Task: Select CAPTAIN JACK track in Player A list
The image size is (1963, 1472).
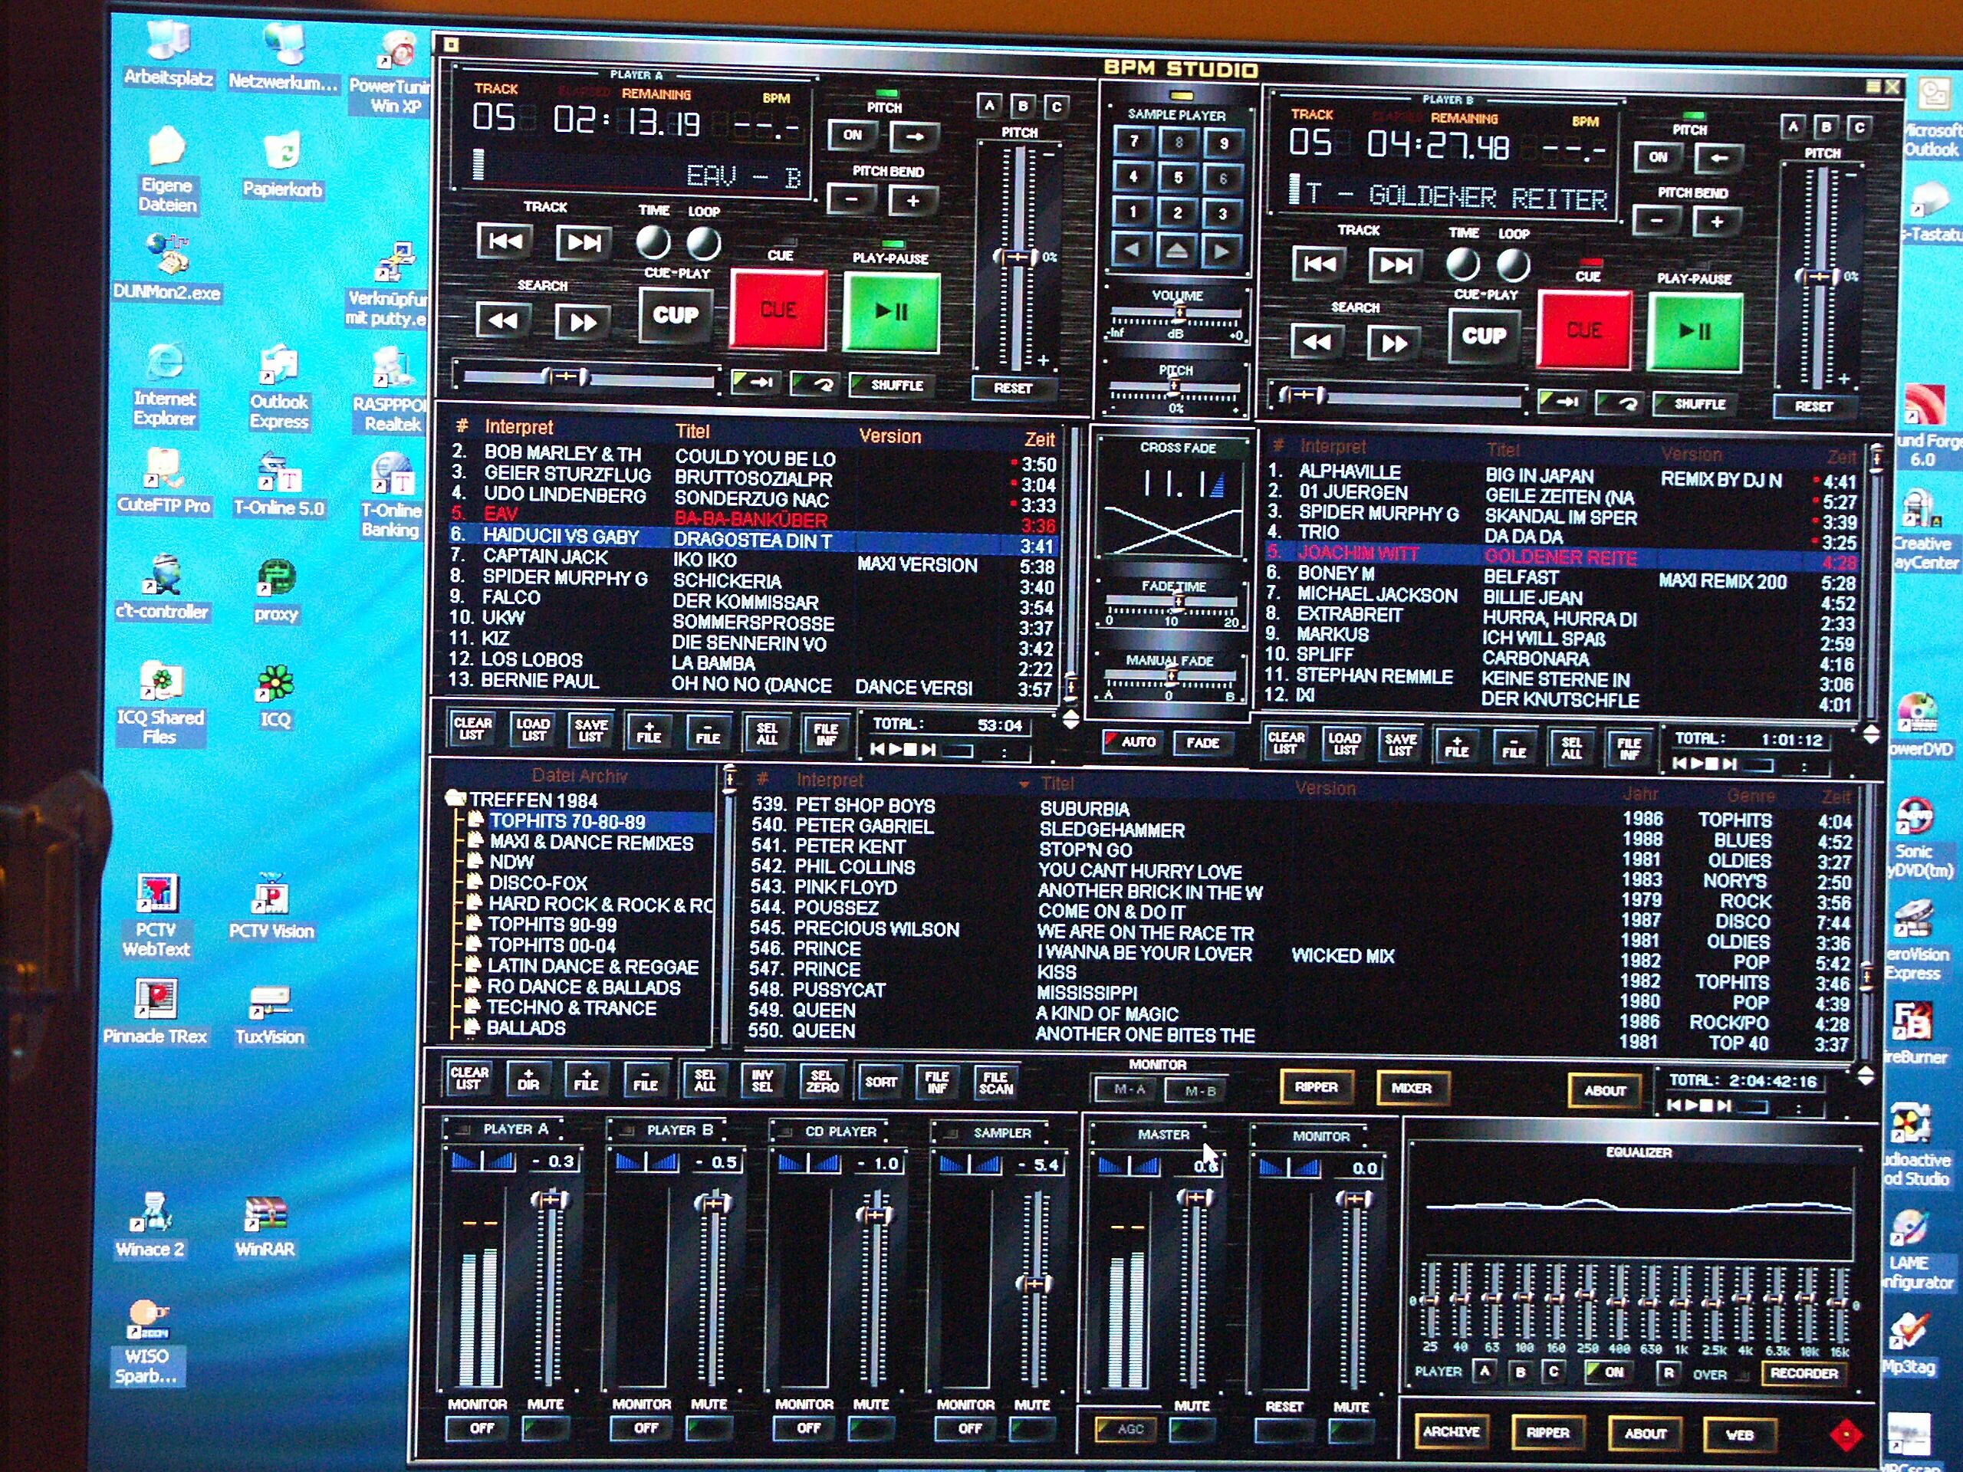Action: point(545,557)
